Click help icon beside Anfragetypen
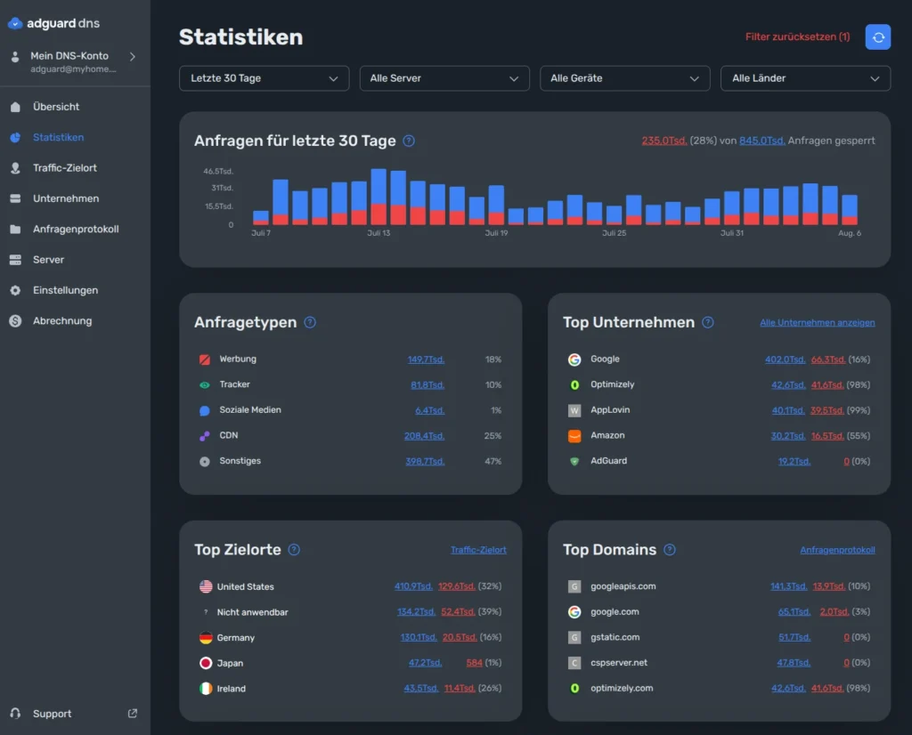Screen dimensions: 912x735 click(x=310, y=322)
